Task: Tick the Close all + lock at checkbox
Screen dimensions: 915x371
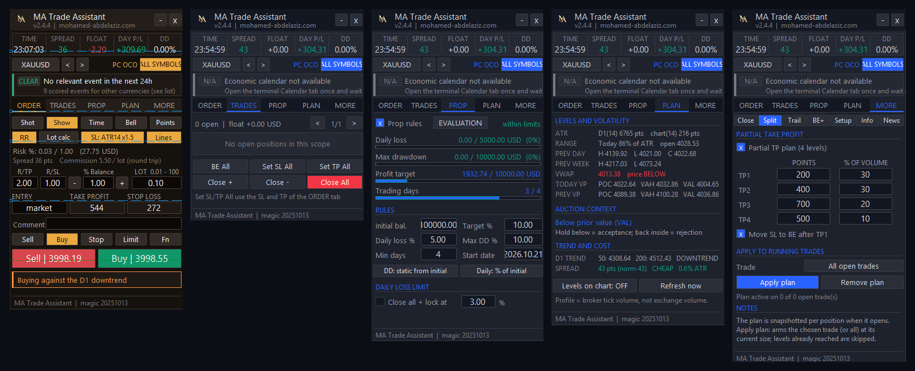Action: (x=380, y=301)
